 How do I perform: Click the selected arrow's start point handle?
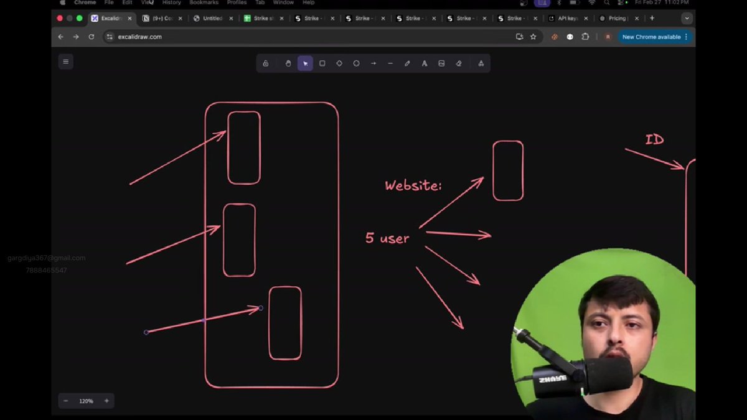(146, 332)
